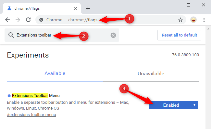The width and height of the screenshot is (211, 129).
Task: Select the Available tab
Action: [x=55, y=73]
